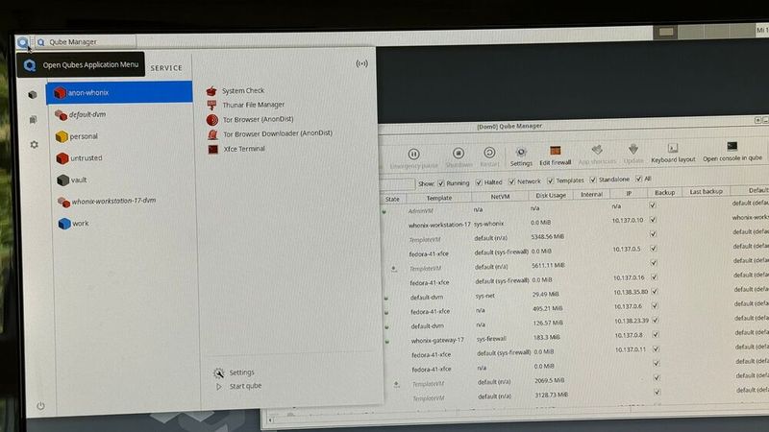Toggle the Network filter checkbox

click(x=511, y=181)
